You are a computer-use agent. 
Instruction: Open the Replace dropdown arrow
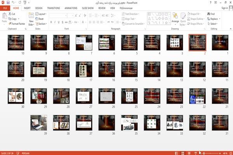[x=220, y=19]
